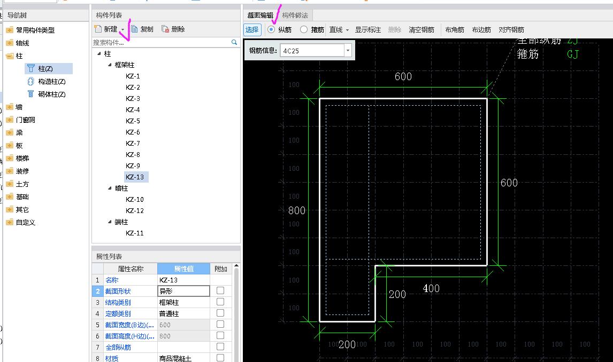Tick the 附加 checkbox for 全部纵筋
Viewport: 613px width, 362px height.
pos(220,347)
